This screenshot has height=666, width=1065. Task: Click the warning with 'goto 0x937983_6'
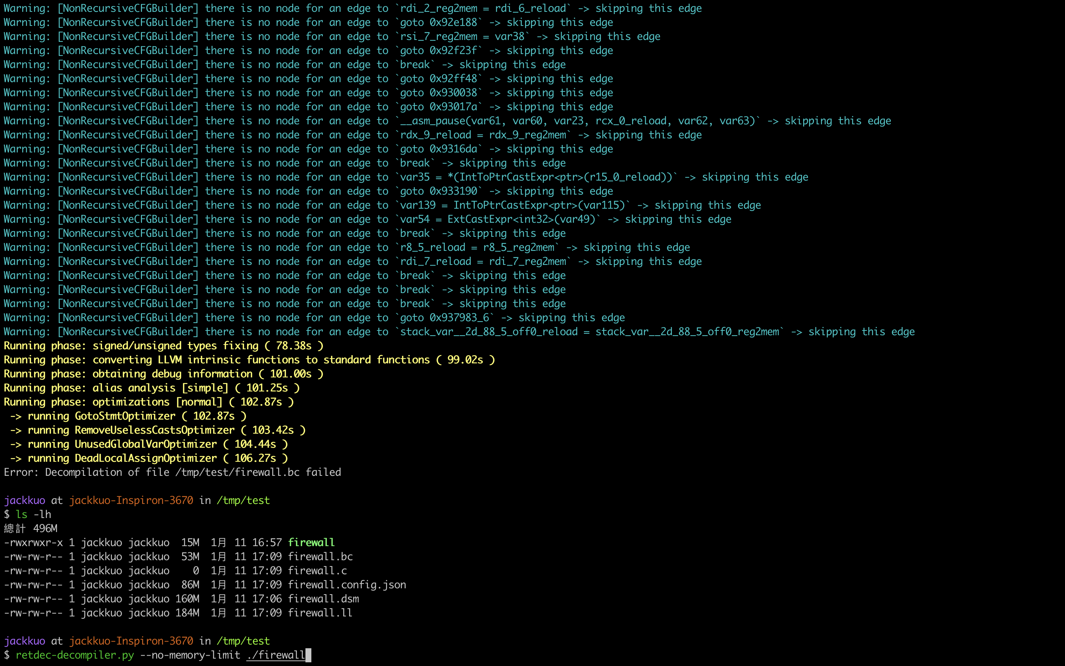click(x=314, y=317)
